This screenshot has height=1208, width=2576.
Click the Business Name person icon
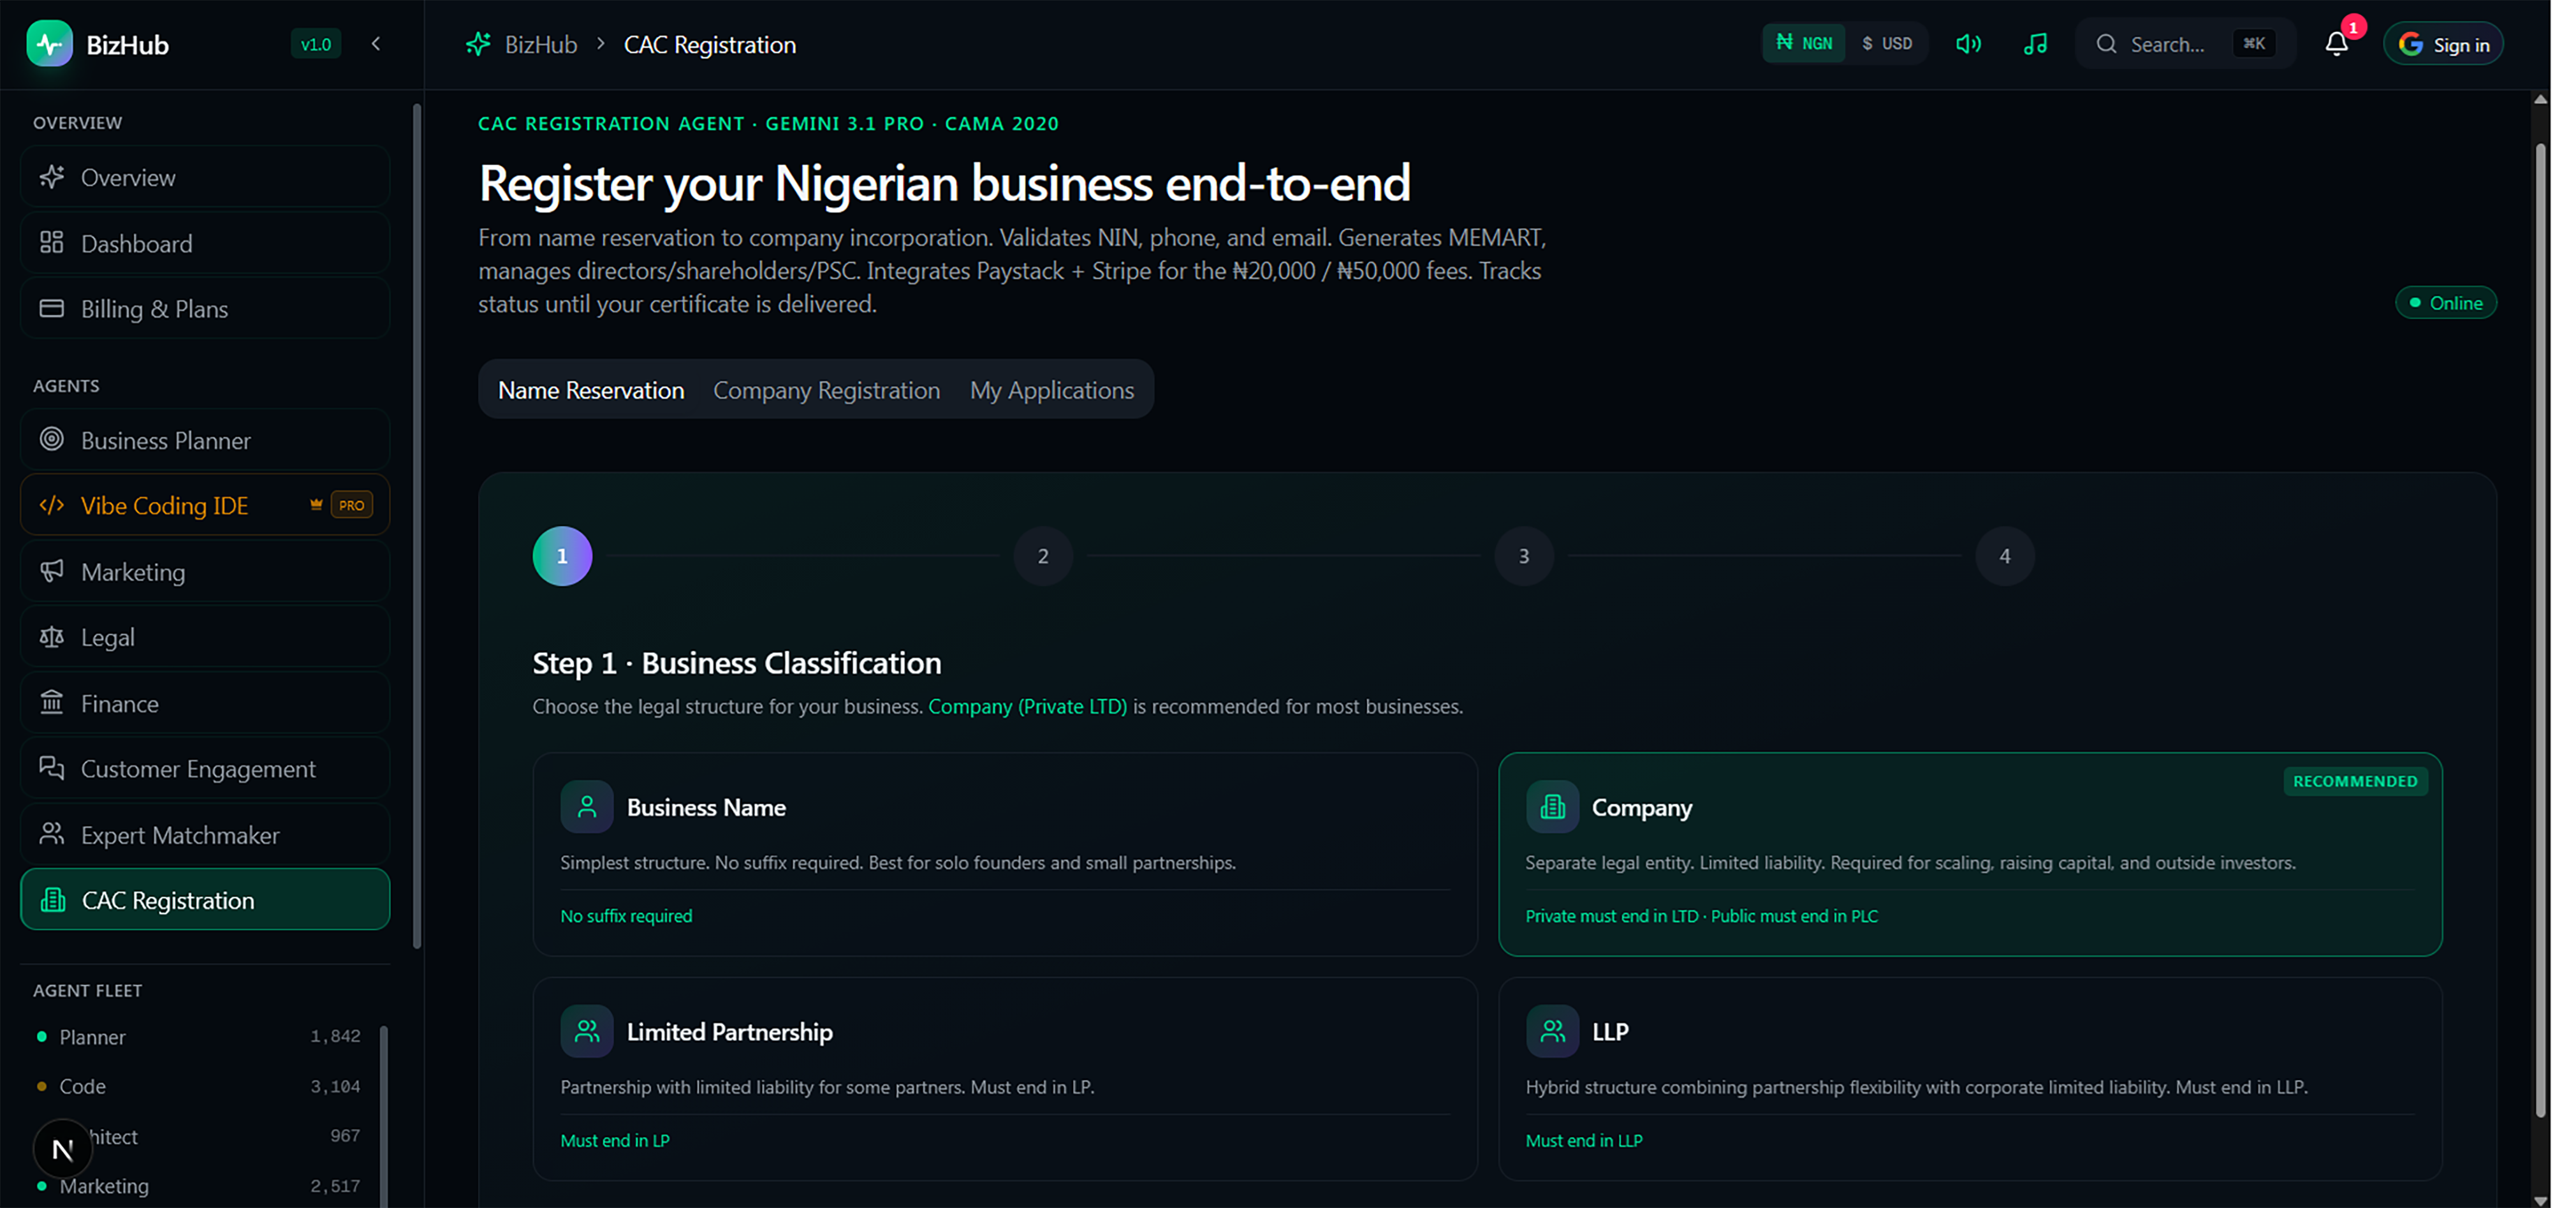587,807
